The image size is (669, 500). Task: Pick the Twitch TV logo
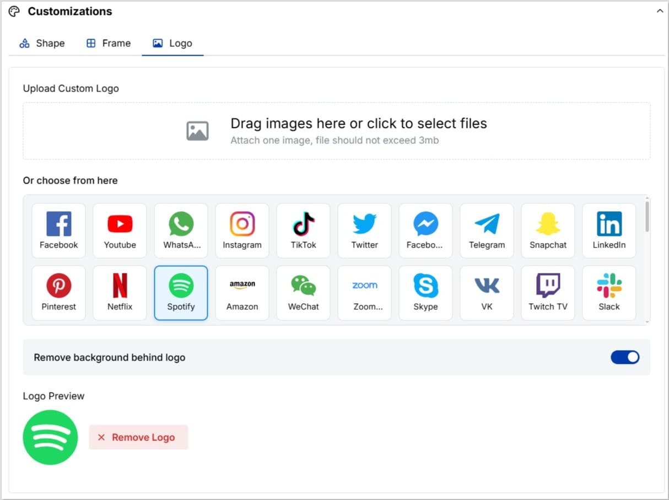pyautogui.click(x=548, y=293)
